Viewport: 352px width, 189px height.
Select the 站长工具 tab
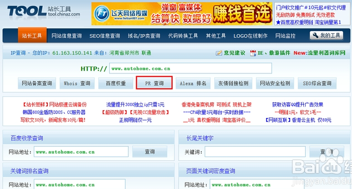click(x=32, y=36)
